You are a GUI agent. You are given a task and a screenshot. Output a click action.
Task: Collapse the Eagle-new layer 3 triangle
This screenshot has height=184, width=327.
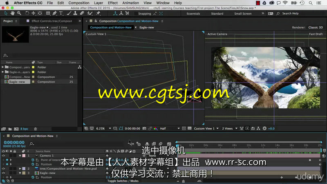coord(20,173)
